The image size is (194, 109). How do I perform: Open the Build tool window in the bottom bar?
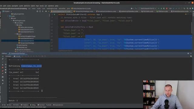(49, 105)
